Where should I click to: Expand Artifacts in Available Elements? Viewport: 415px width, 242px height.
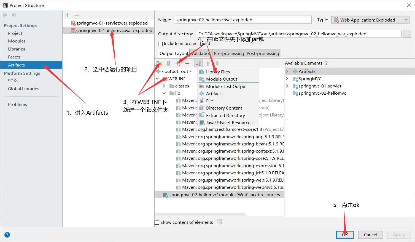pyautogui.click(x=287, y=71)
